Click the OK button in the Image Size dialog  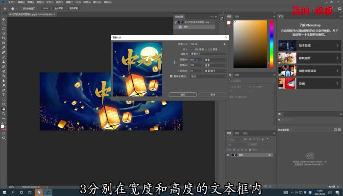(x=182, y=94)
